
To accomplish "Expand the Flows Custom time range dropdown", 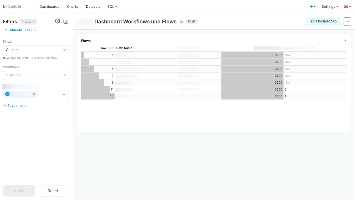I will point(36,50).
